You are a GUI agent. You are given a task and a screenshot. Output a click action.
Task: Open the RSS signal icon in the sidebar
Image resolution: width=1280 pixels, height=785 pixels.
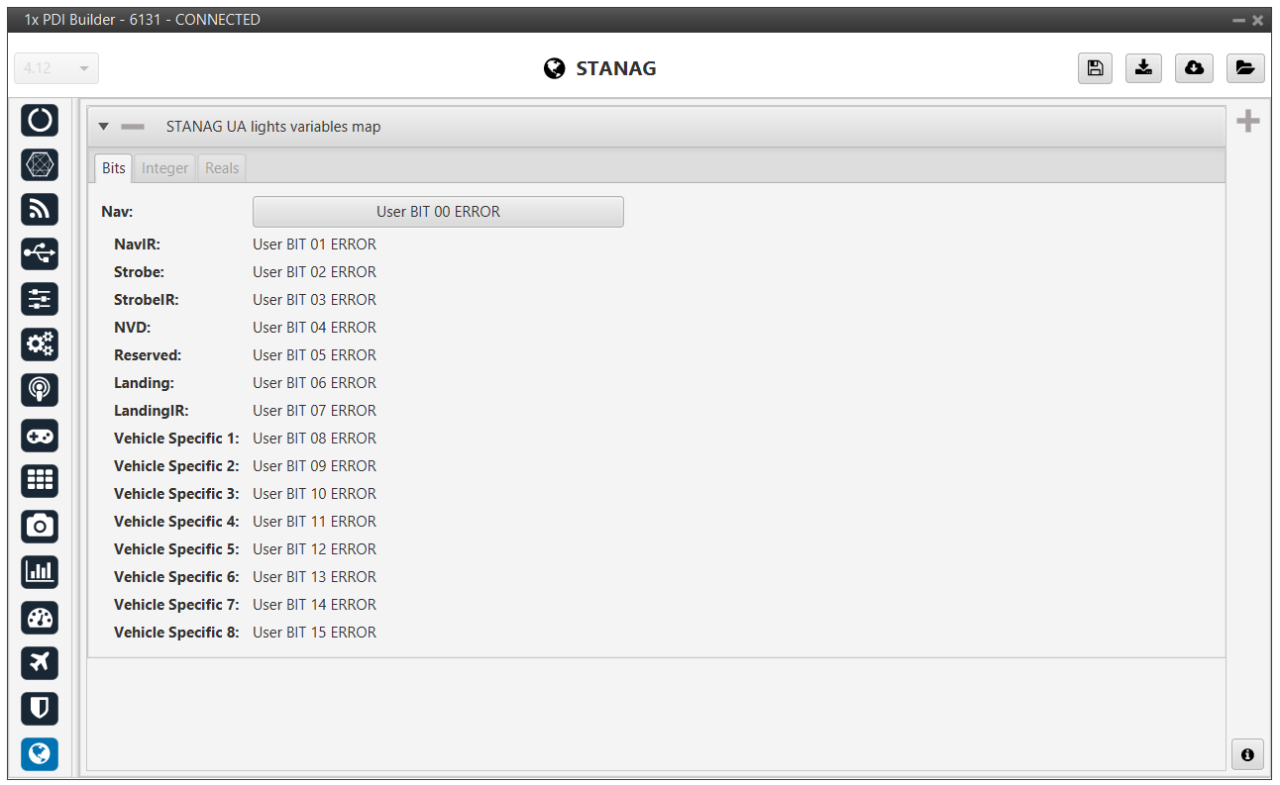(x=40, y=209)
